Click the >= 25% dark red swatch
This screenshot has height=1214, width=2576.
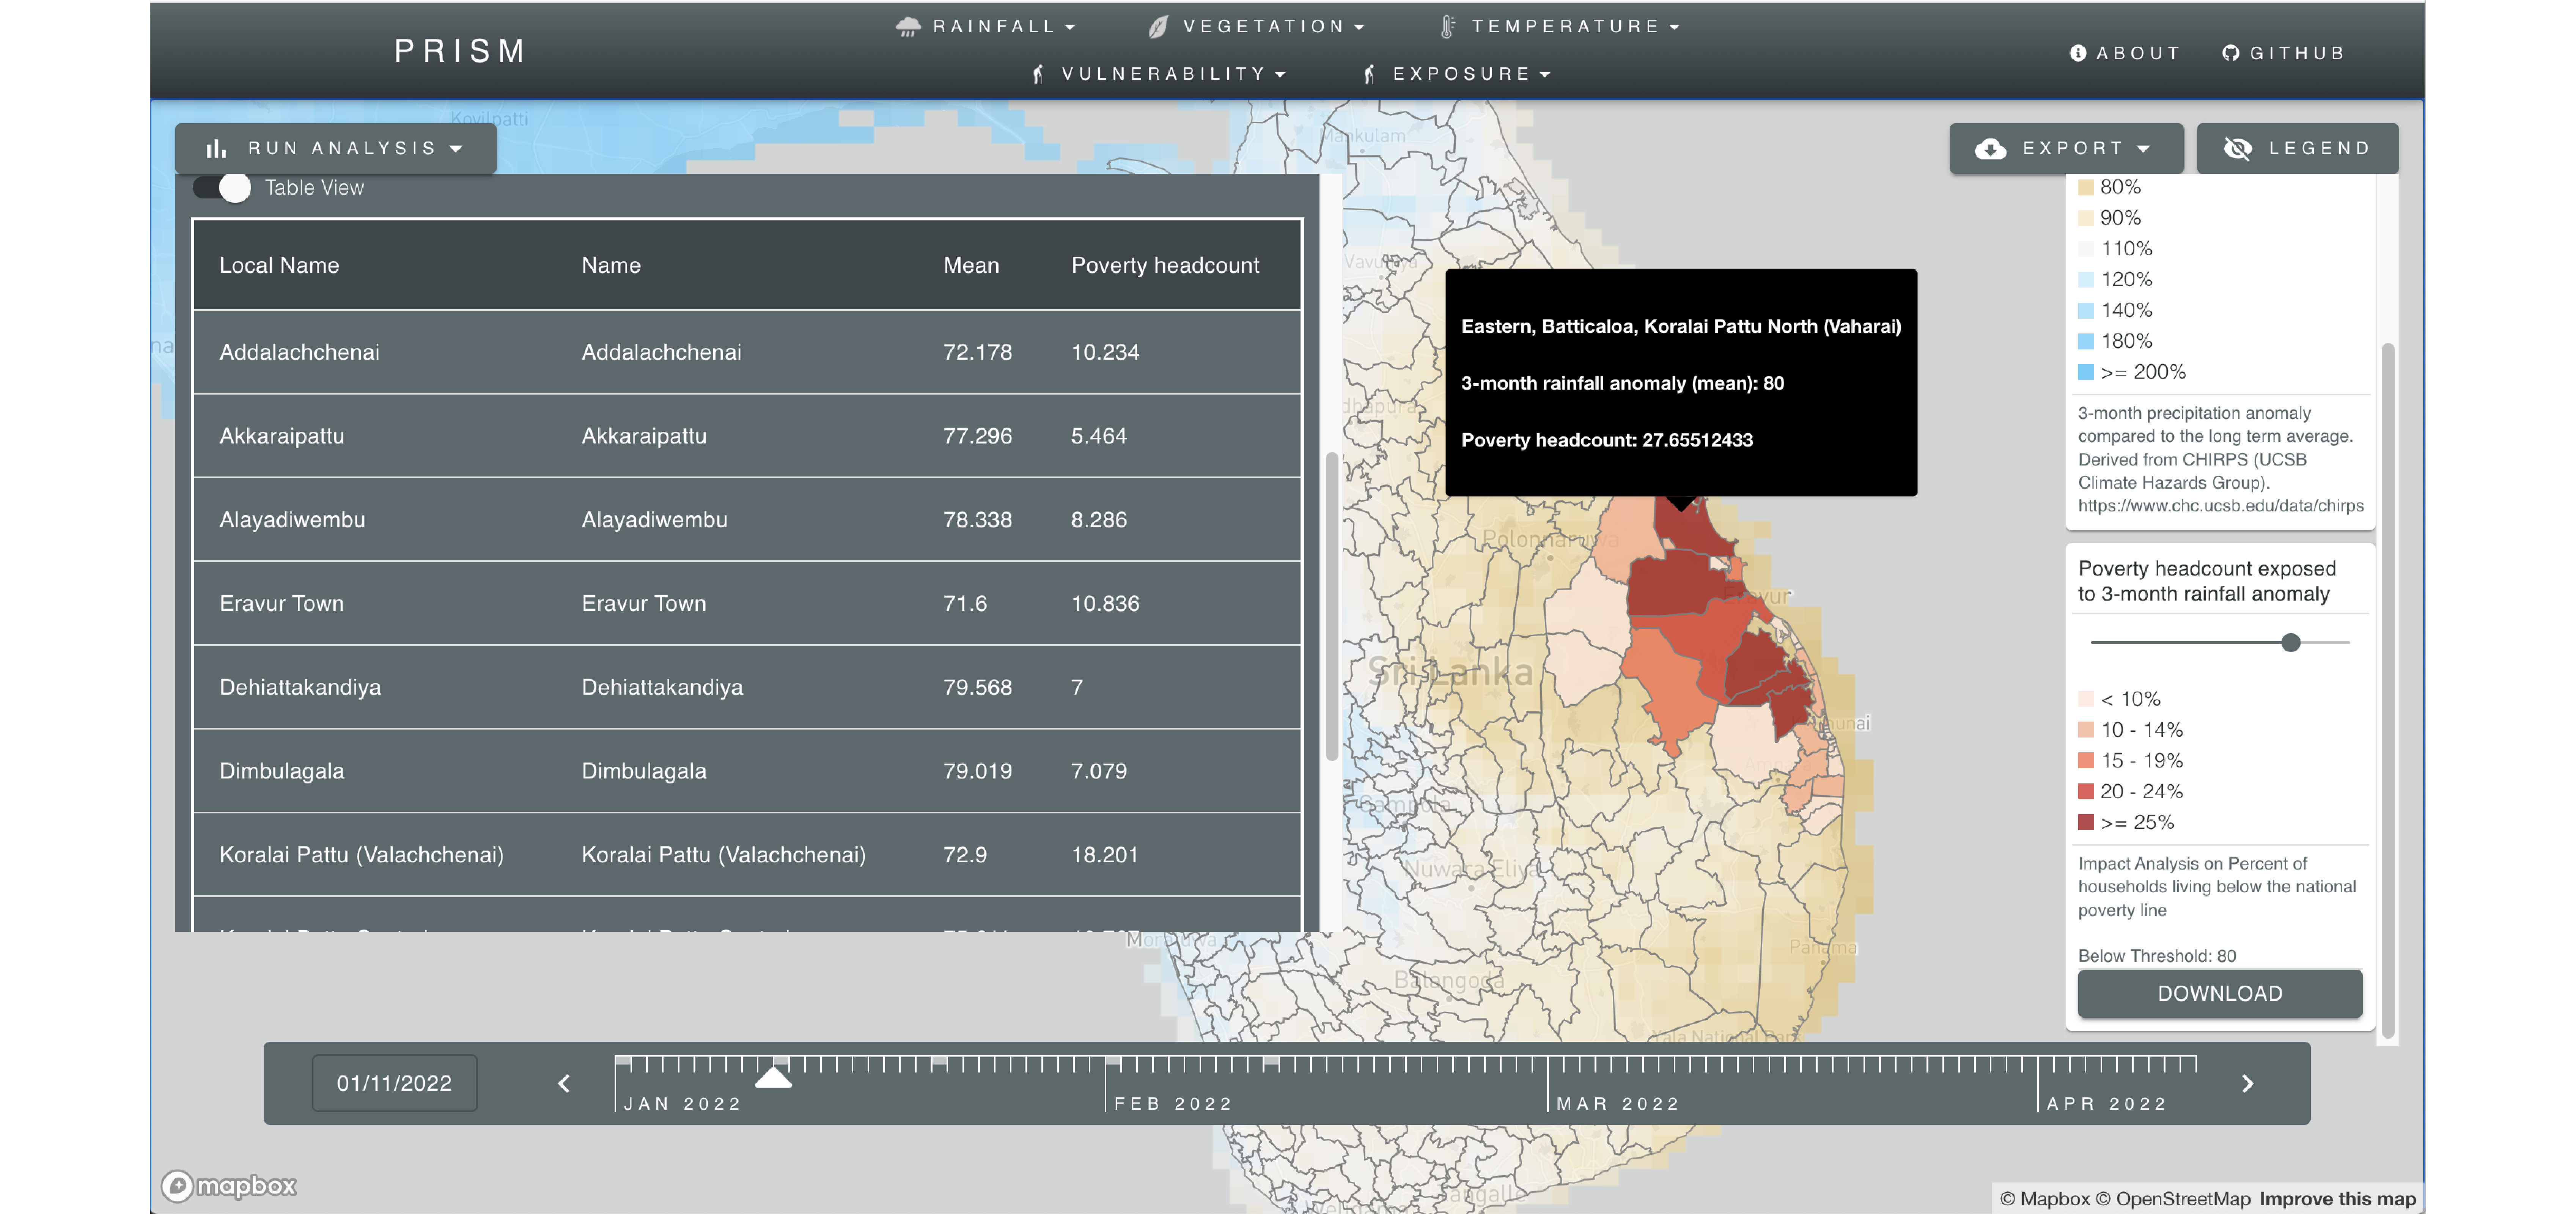(x=2086, y=822)
